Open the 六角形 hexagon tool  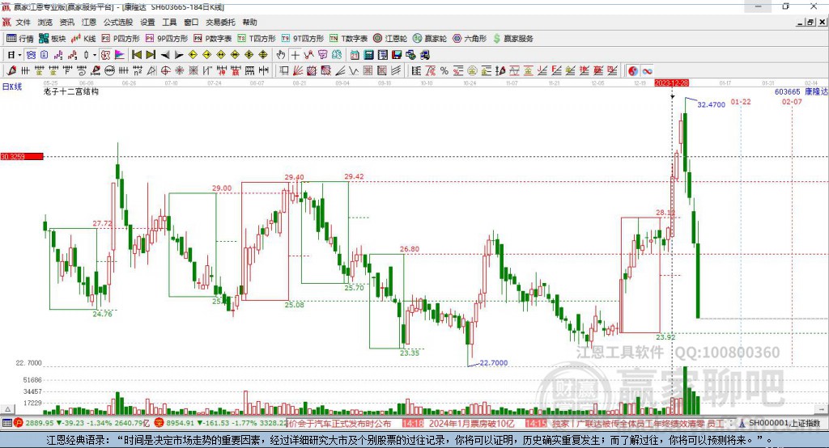(x=470, y=39)
